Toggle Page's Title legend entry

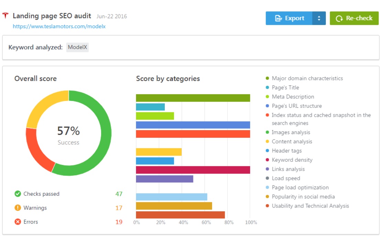(x=285, y=88)
